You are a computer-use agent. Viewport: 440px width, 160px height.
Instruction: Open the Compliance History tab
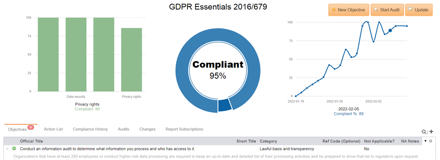point(90,129)
